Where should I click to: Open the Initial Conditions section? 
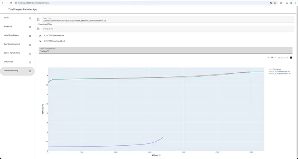click(x=11, y=35)
